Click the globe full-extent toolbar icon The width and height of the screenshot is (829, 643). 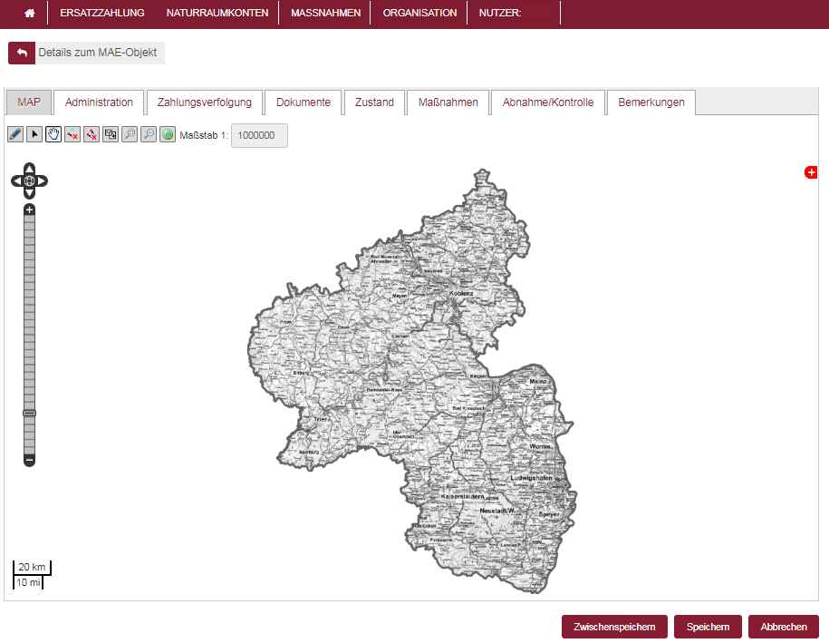point(168,134)
